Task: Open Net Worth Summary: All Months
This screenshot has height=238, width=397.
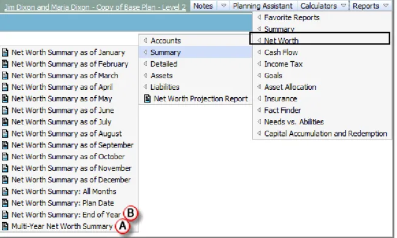Action: [x=64, y=191]
